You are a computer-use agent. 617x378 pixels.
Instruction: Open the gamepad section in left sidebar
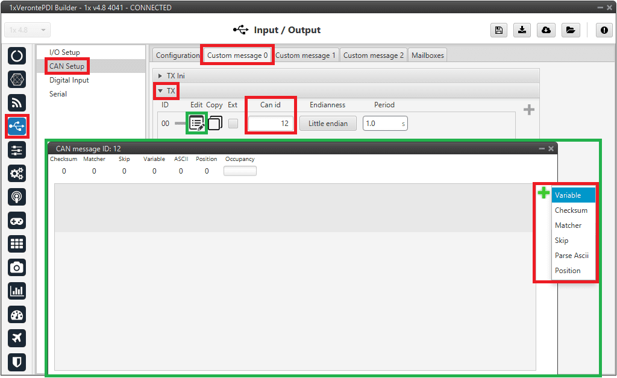(x=17, y=221)
